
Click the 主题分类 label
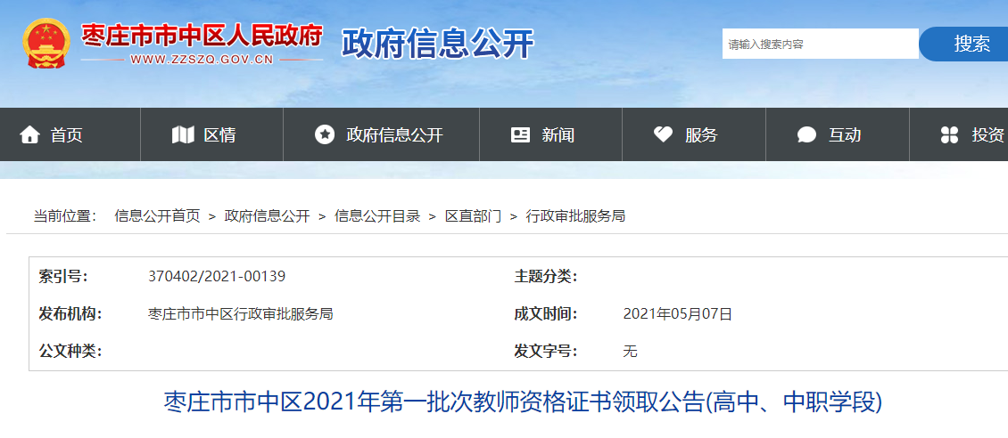tap(546, 277)
